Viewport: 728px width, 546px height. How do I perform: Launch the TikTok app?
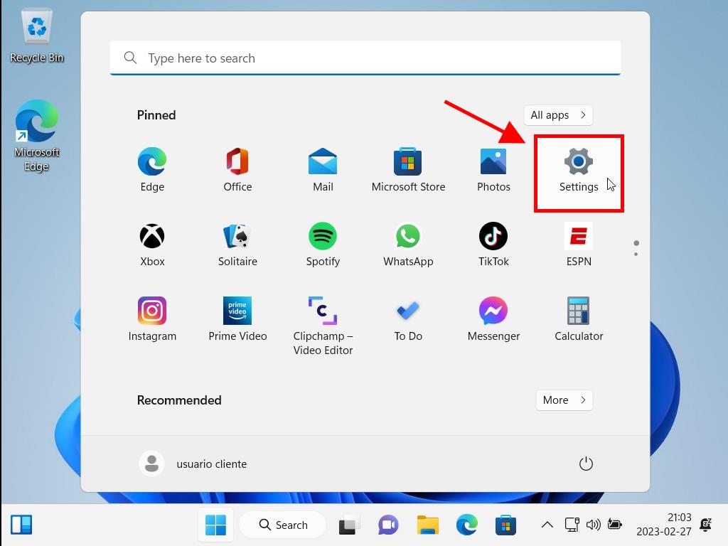(493, 244)
